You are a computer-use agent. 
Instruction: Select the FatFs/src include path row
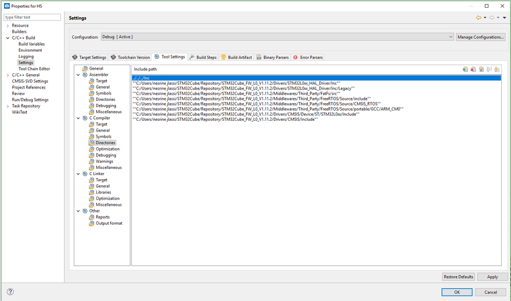pyautogui.click(x=316, y=94)
